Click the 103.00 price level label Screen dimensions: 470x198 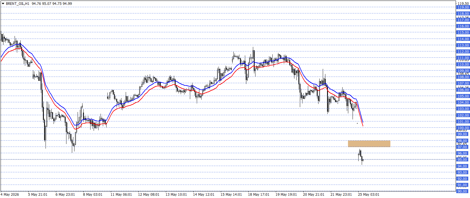[463, 109]
